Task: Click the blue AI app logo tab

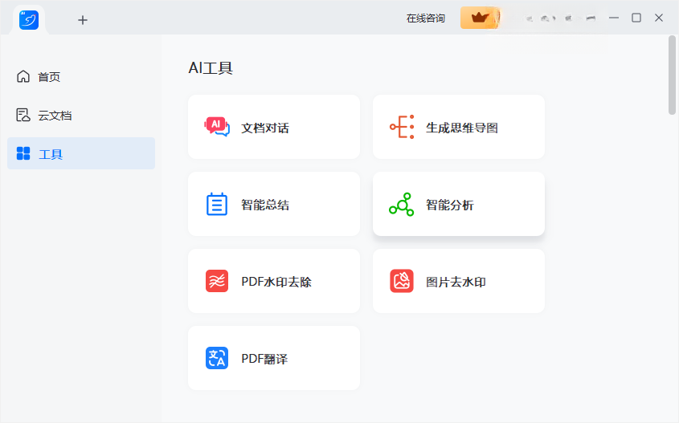Action: click(x=29, y=20)
